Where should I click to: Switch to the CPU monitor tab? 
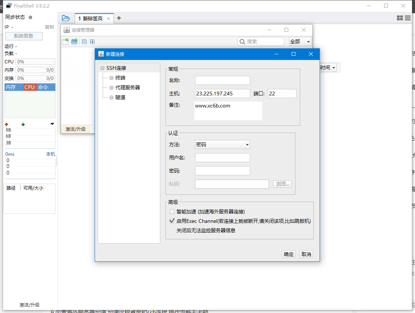coord(29,87)
